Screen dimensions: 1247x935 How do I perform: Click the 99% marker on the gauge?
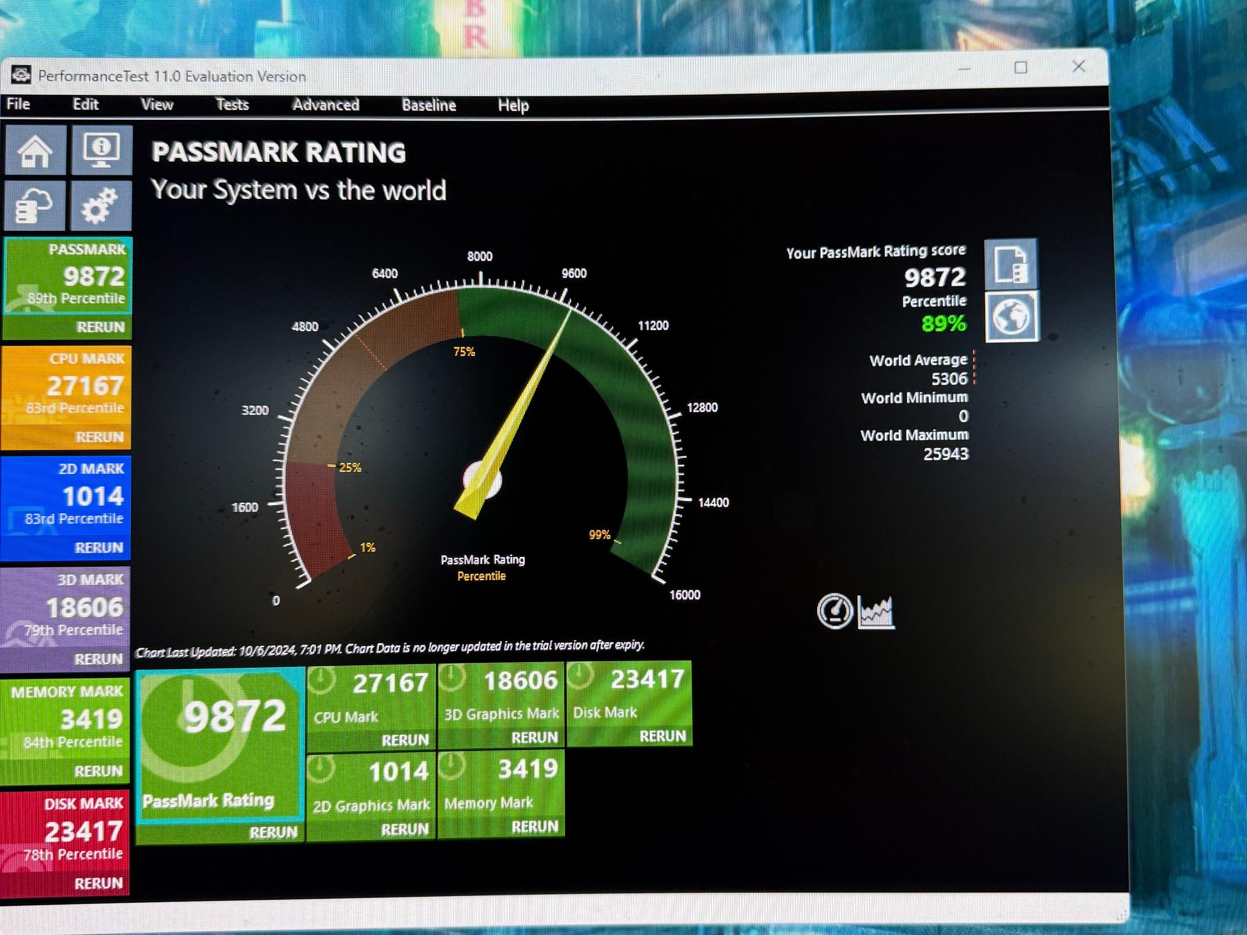click(600, 534)
